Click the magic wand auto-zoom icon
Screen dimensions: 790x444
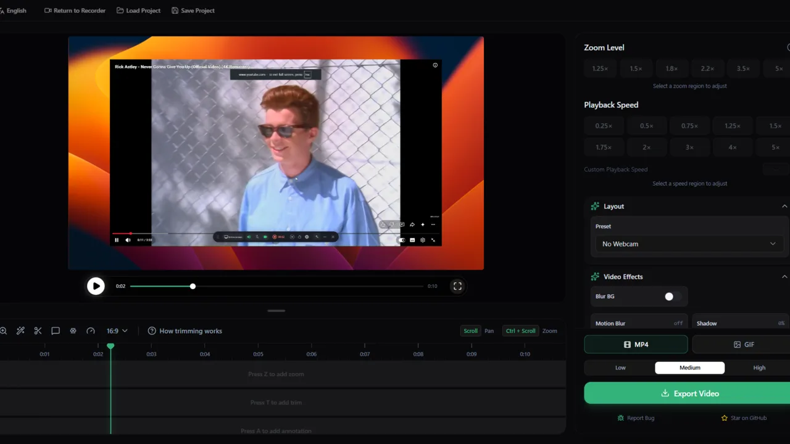point(20,331)
